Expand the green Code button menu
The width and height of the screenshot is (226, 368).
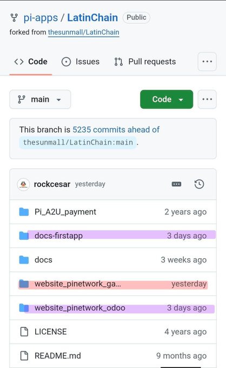tap(167, 99)
